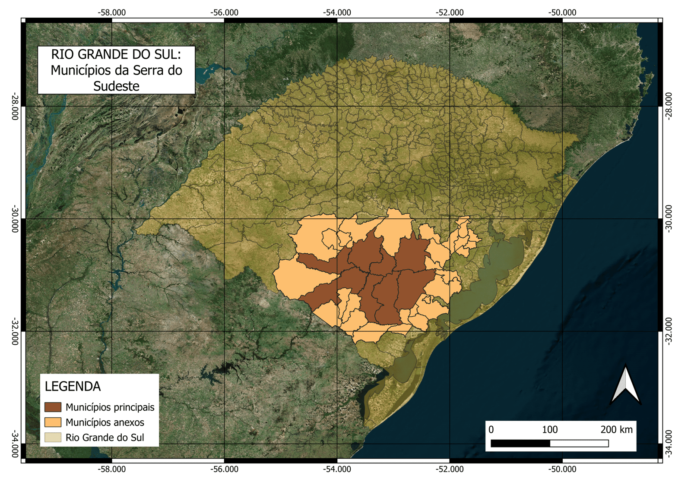Click '-54.000' longitude label on top edge
Screen dimensions: 691x488
point(337,13)
